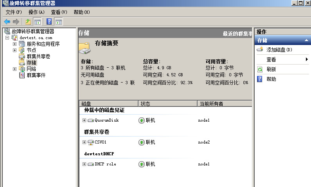Click devtest.oa.com label in console tree
311x187 pixels.
[x=36, y=38]
